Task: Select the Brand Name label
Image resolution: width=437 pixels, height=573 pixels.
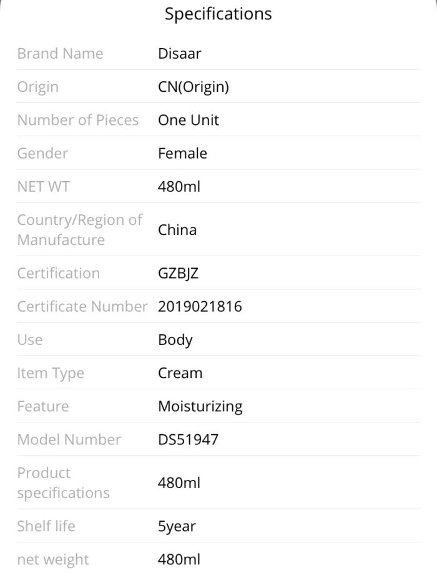Action: [60, 54]
